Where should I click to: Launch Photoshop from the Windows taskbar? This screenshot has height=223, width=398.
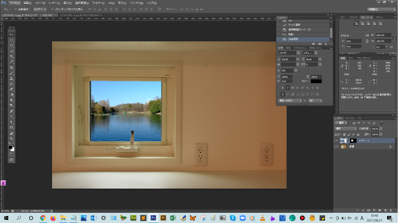[x=153, y=218]
